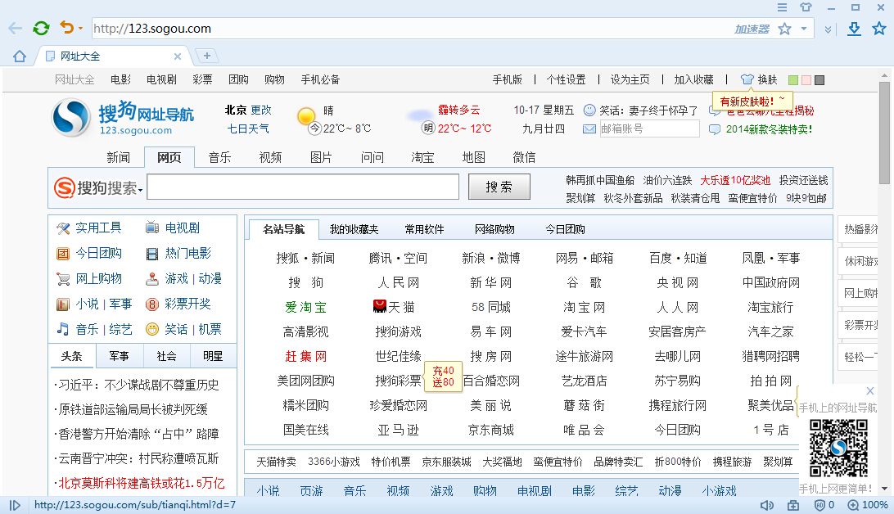The height and width of the screenshot is (514, 894).
Task: Expand the double chevron toolbar overflow
Action: tap(828, 29)
